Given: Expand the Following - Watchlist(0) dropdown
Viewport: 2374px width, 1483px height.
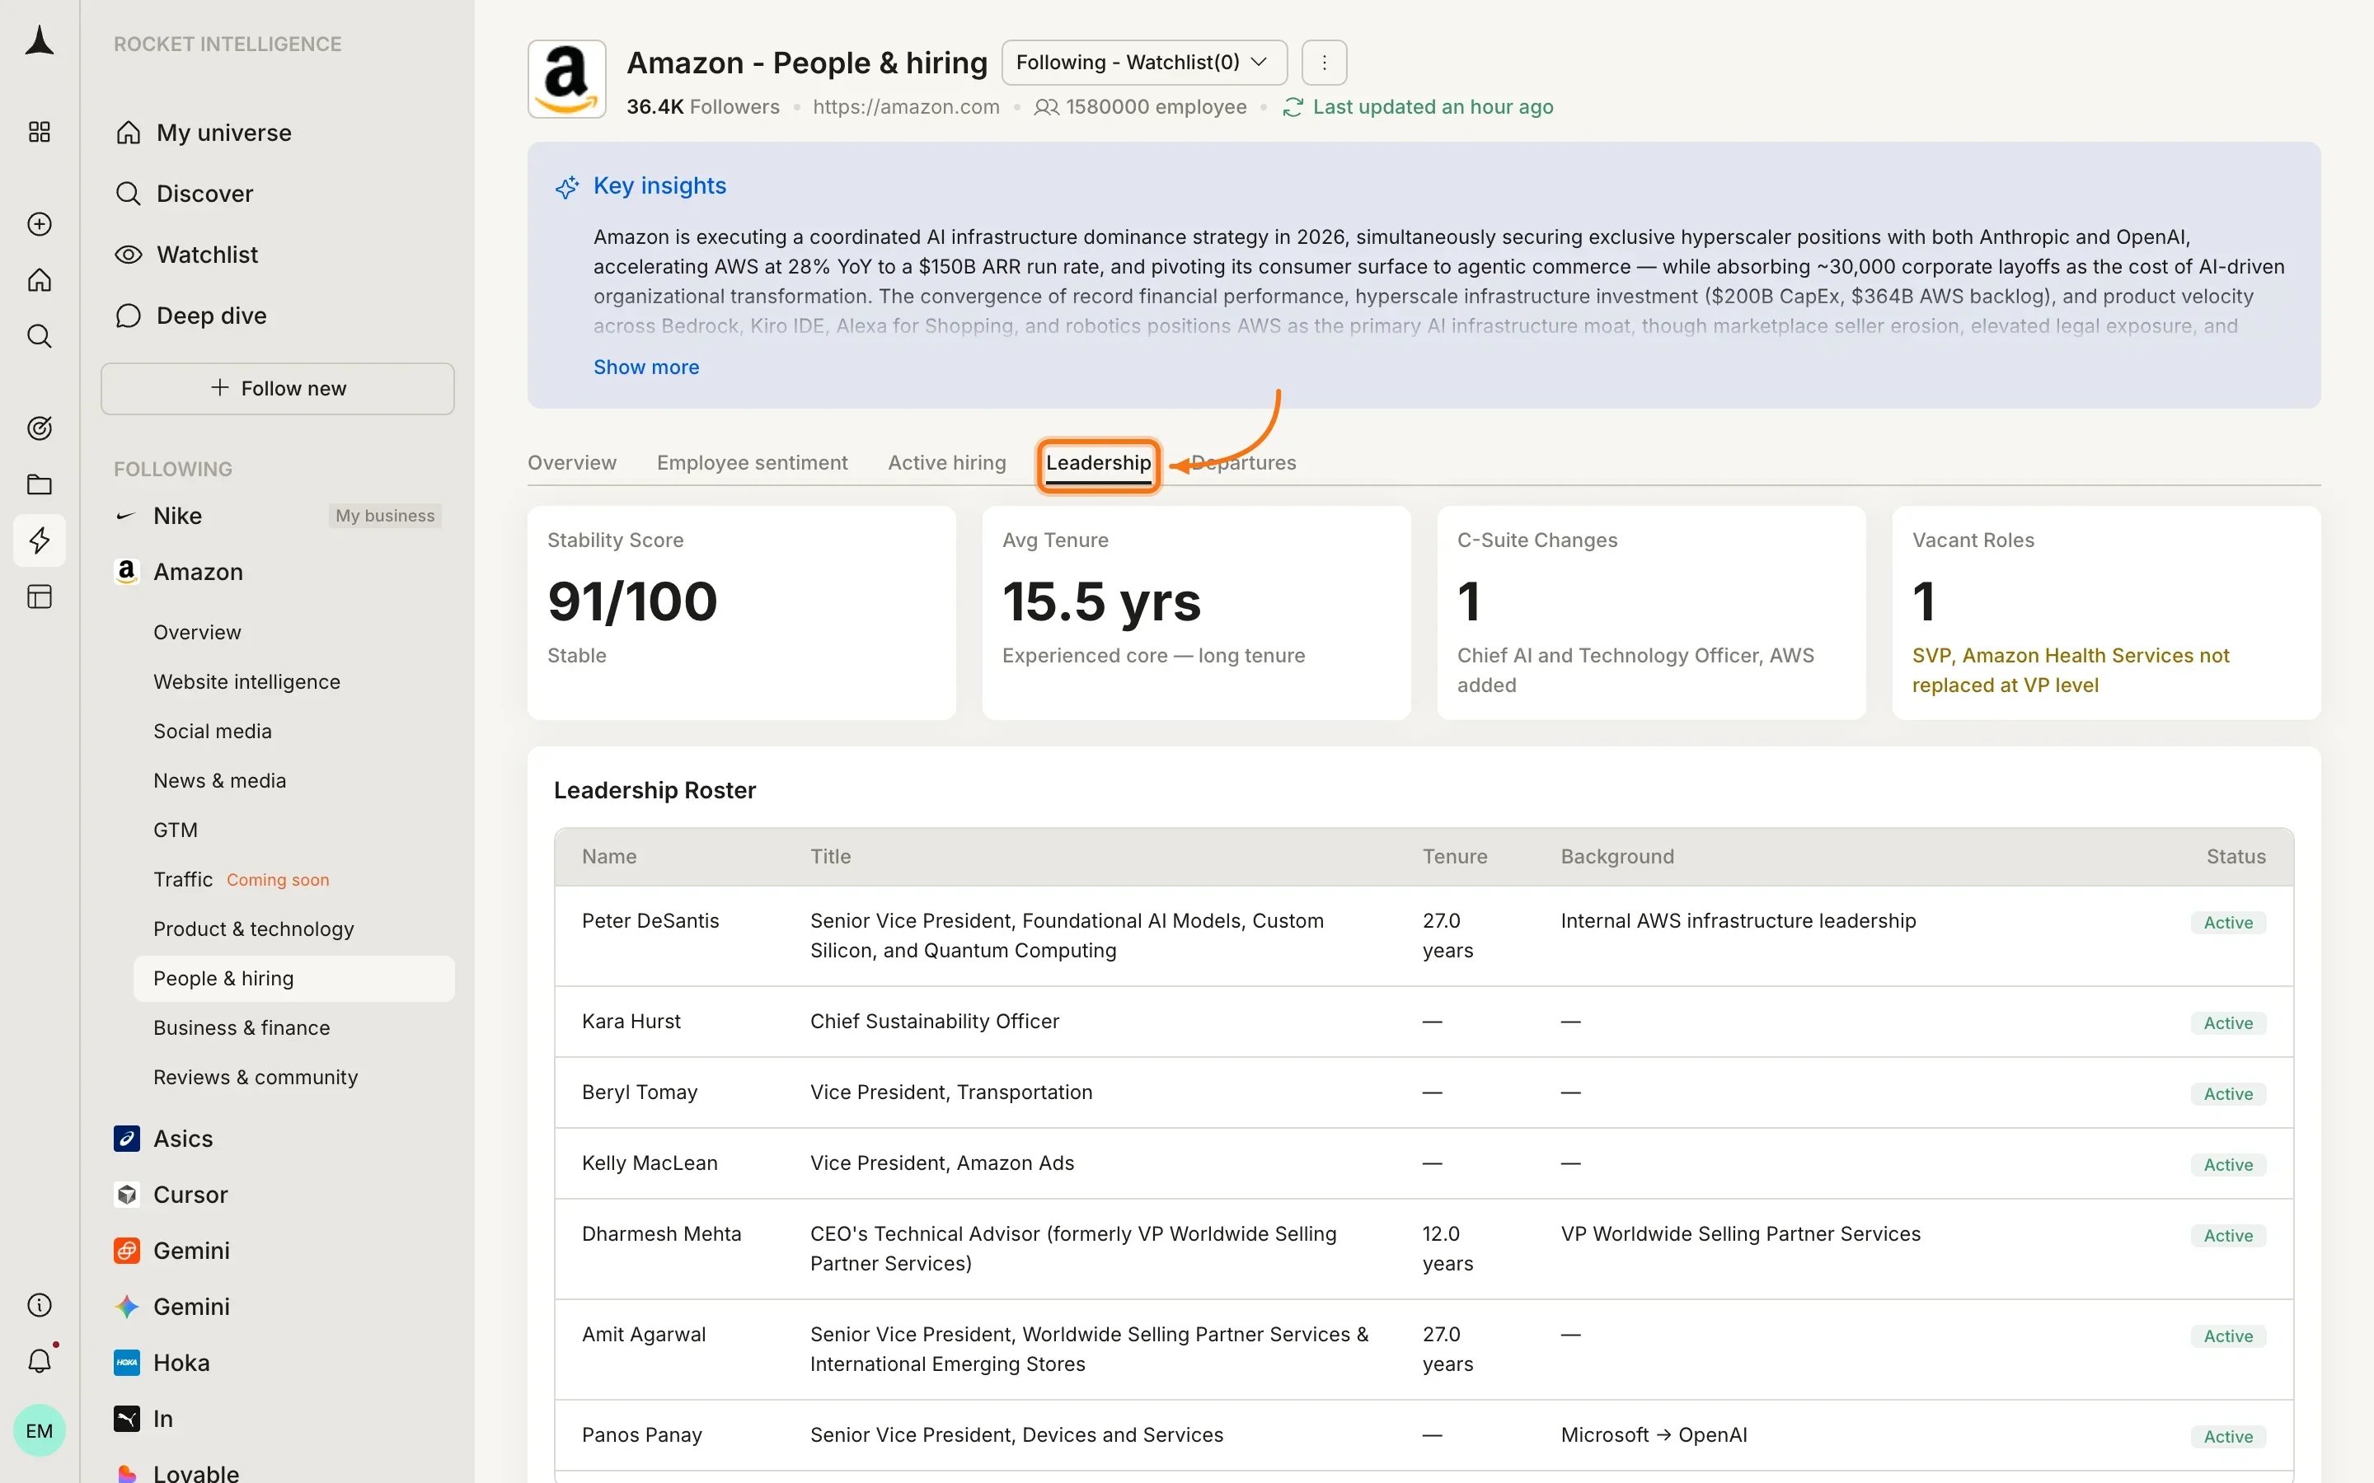Looking at the screenshot, I should [x=1144, y=63].
